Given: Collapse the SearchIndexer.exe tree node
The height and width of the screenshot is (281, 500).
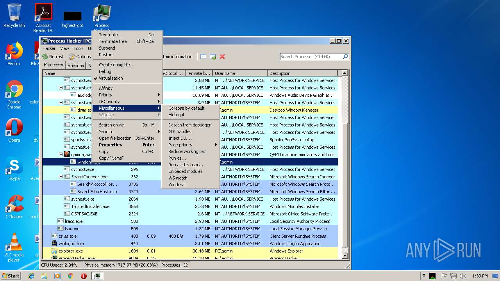Looking at the screenshot, I should click(61, 177).
